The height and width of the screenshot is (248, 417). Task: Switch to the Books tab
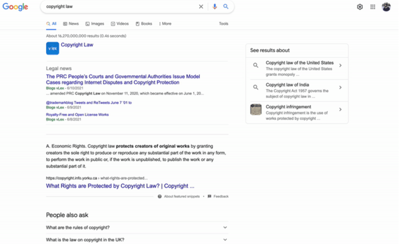(x=144, y=24)
